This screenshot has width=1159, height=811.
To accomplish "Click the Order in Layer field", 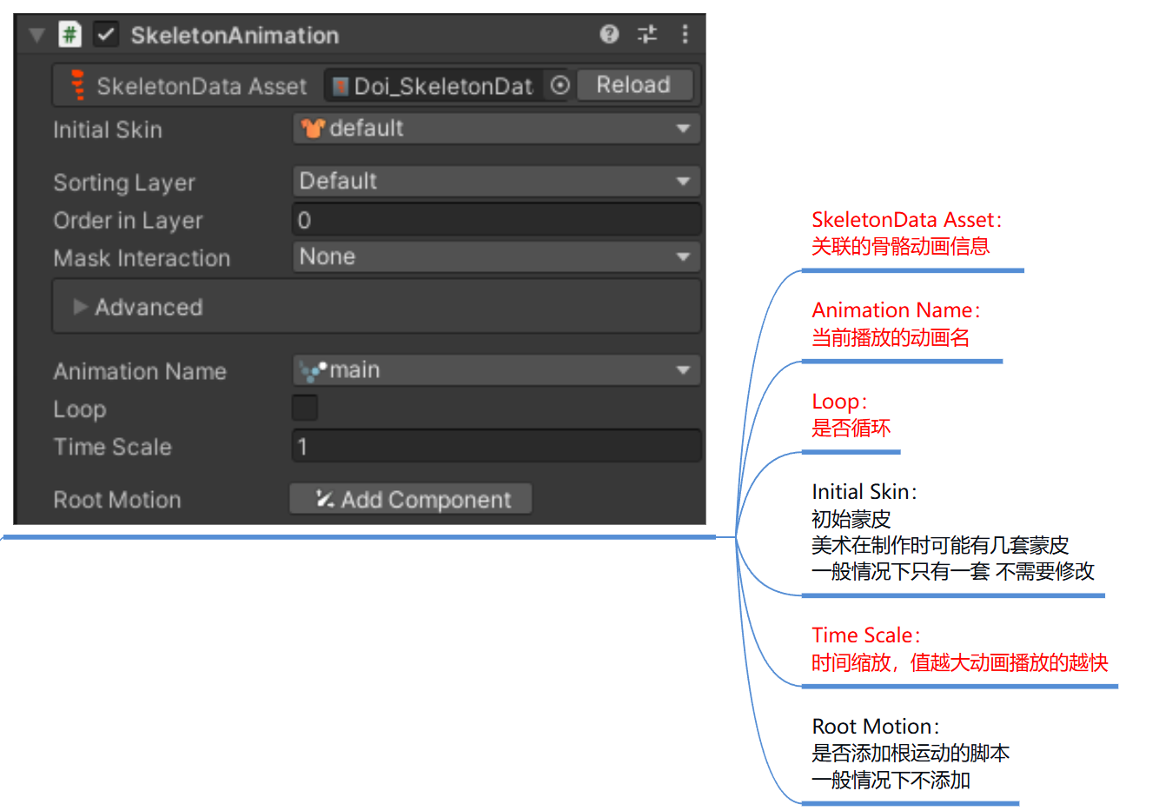I will point(496,220).
